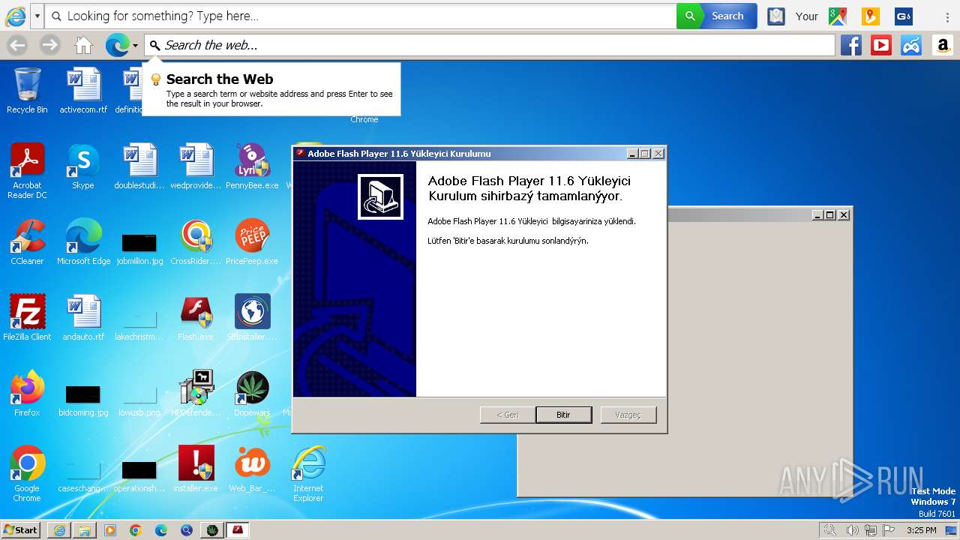Click the installer's box-and-computer logo image
Screen dimensions: 960x540
pyautogui.click(x=380, y=196)
